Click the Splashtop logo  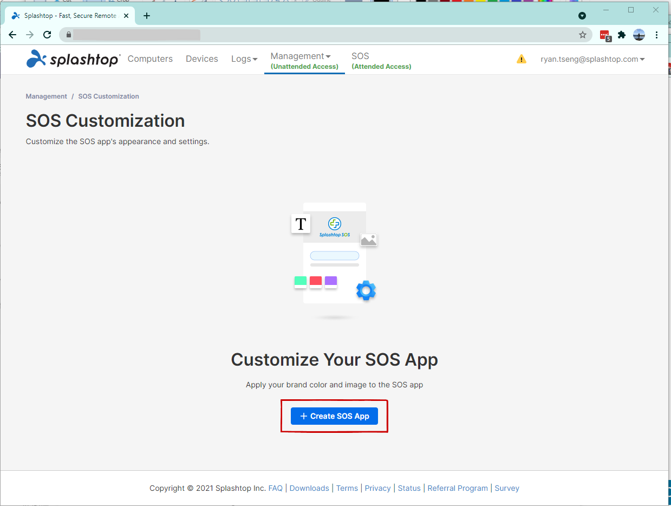73,59
